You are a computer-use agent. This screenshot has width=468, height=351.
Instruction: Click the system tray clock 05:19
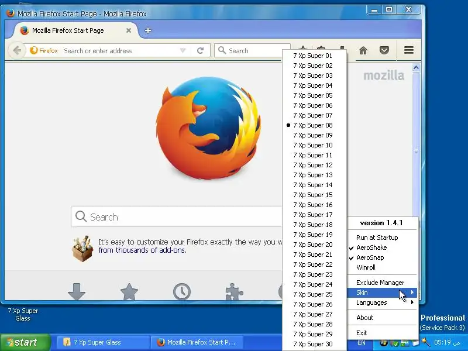[x=447, y=342]
